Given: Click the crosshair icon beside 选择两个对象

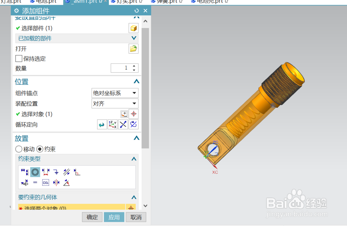Looking at the screenshot, I should click(x=131, y=208).
